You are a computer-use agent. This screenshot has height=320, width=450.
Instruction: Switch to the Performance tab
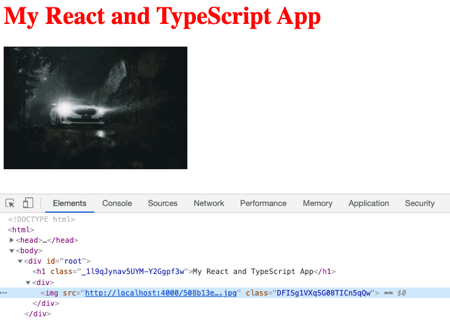pos(263,204)
